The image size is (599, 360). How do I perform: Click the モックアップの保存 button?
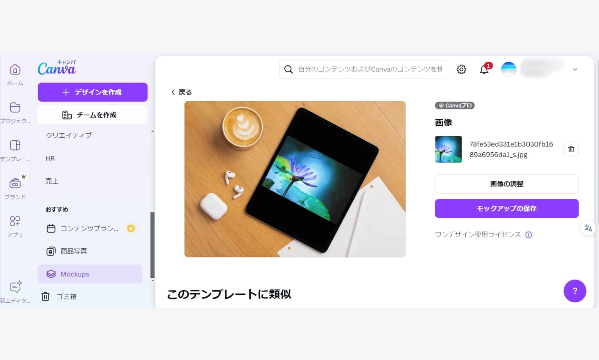[507, 208]
